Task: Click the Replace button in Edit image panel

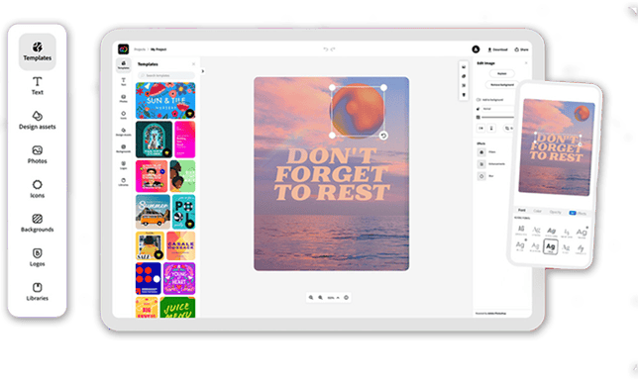Action: click(502, 73)
